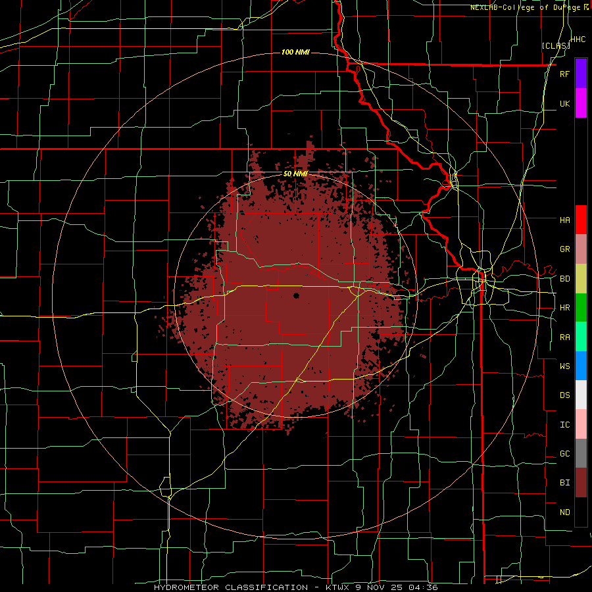Click the black radar site dot
This screenshot has height=592, width=592.
(x=297, y=295)
